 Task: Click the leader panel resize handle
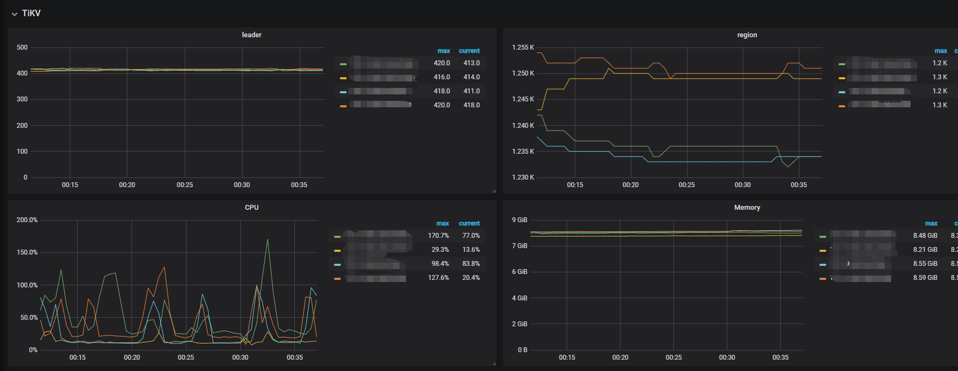tap(494, 191)
